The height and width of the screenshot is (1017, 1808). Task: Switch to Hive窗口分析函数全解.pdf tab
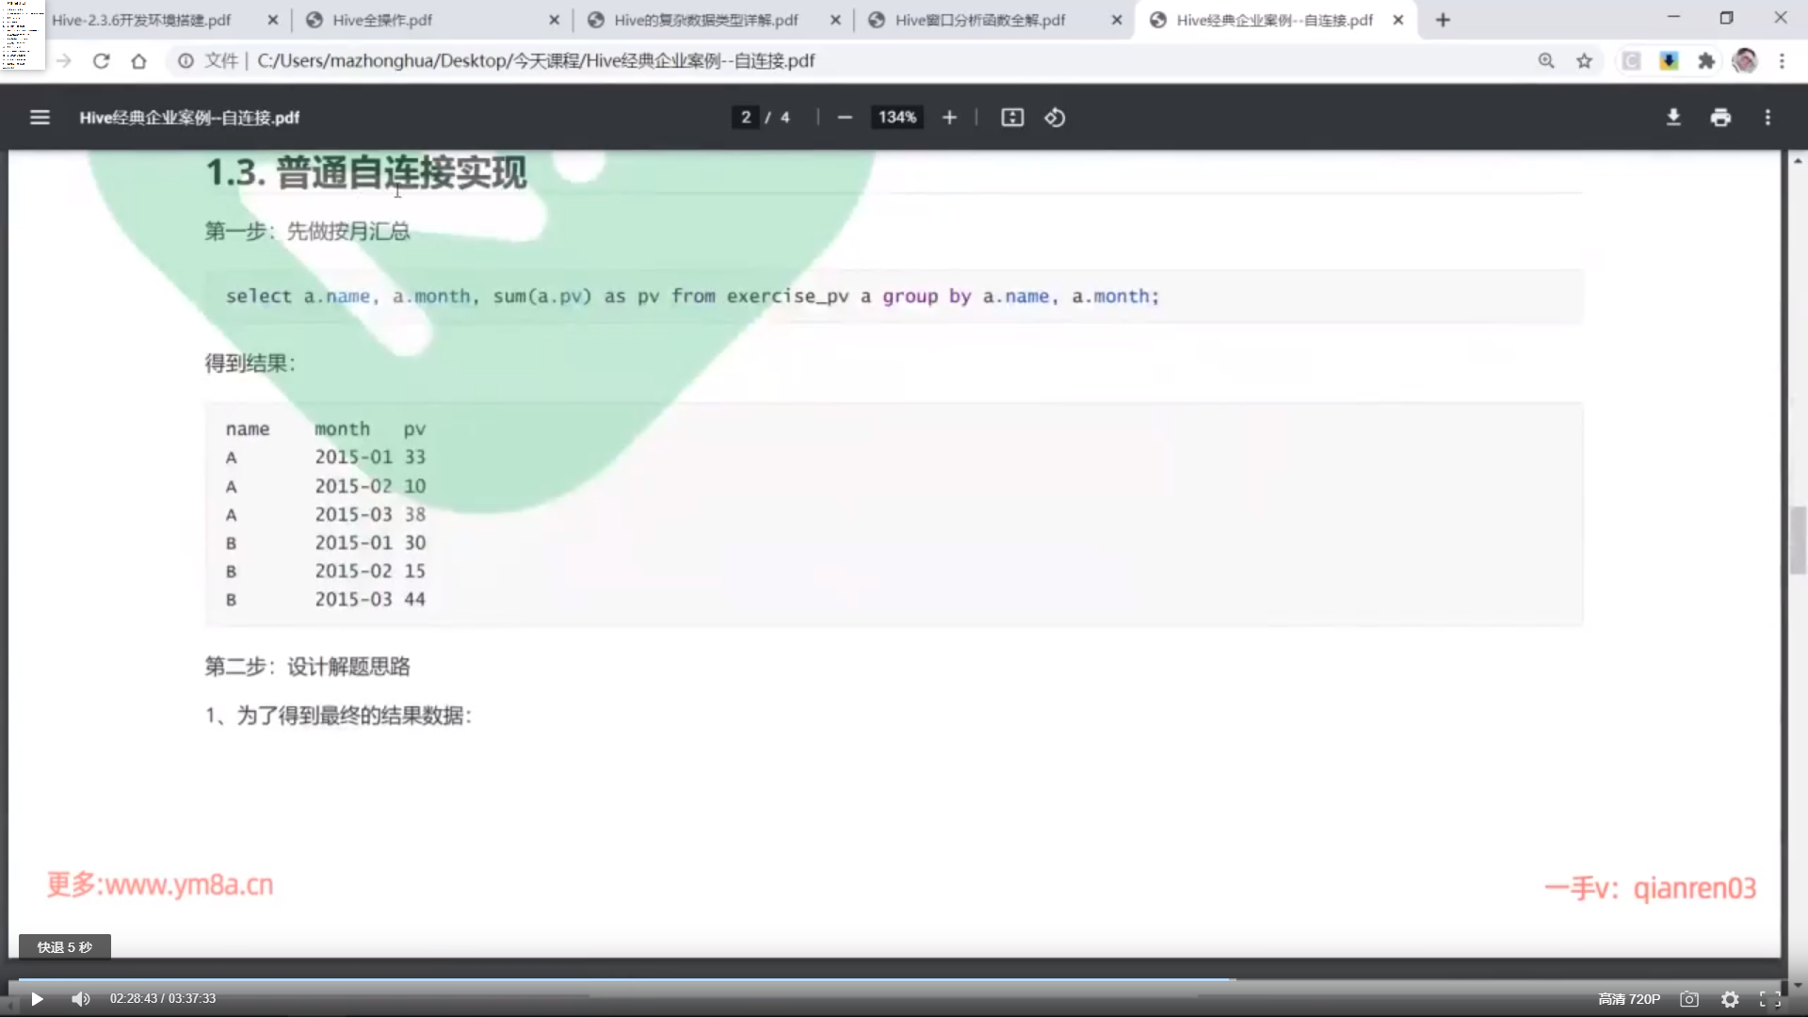979,20
